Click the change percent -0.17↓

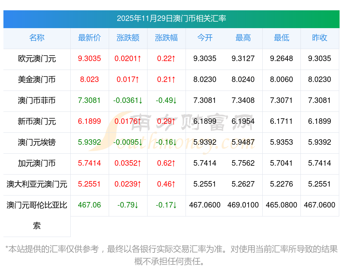click(166, 205)
